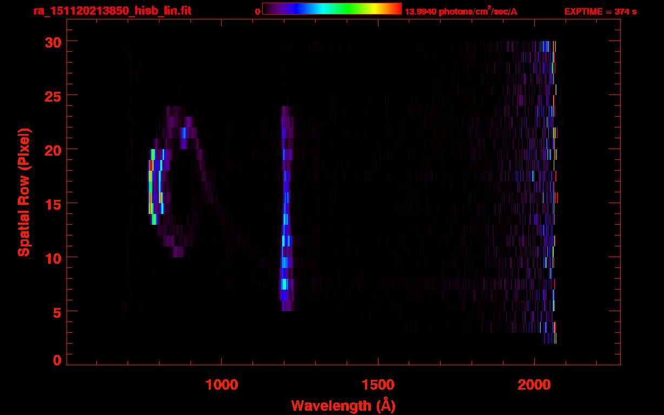664x415 pixels.
Task: Click the Spatial Row (Pixel) axis title
Action: coord(24,192)
